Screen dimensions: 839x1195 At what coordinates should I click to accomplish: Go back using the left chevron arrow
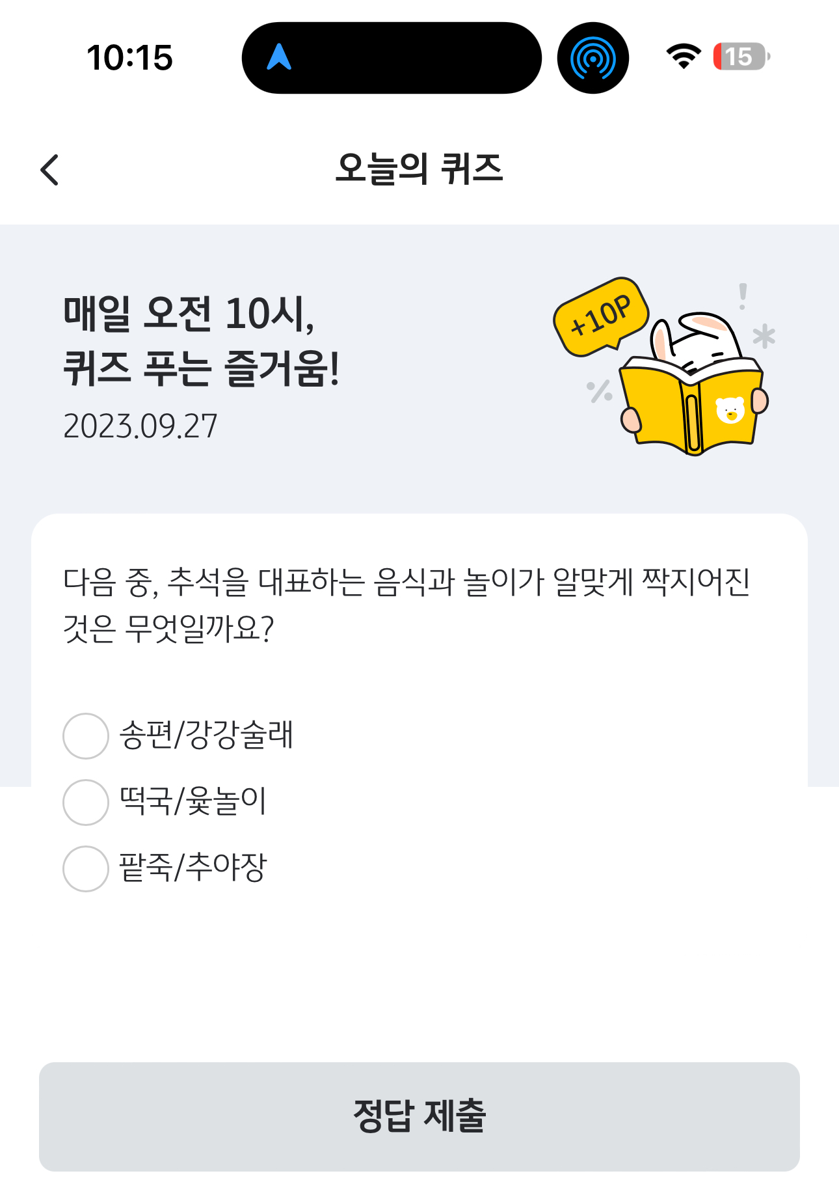click(x=49, y=170)
